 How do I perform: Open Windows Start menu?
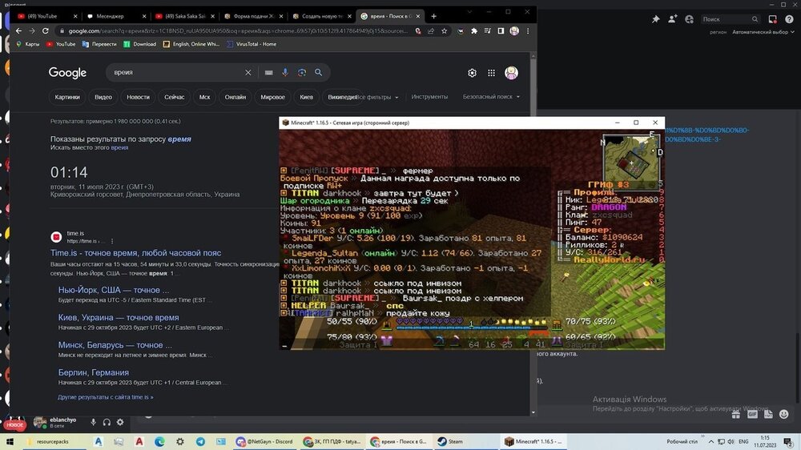[x=10, y=442]
